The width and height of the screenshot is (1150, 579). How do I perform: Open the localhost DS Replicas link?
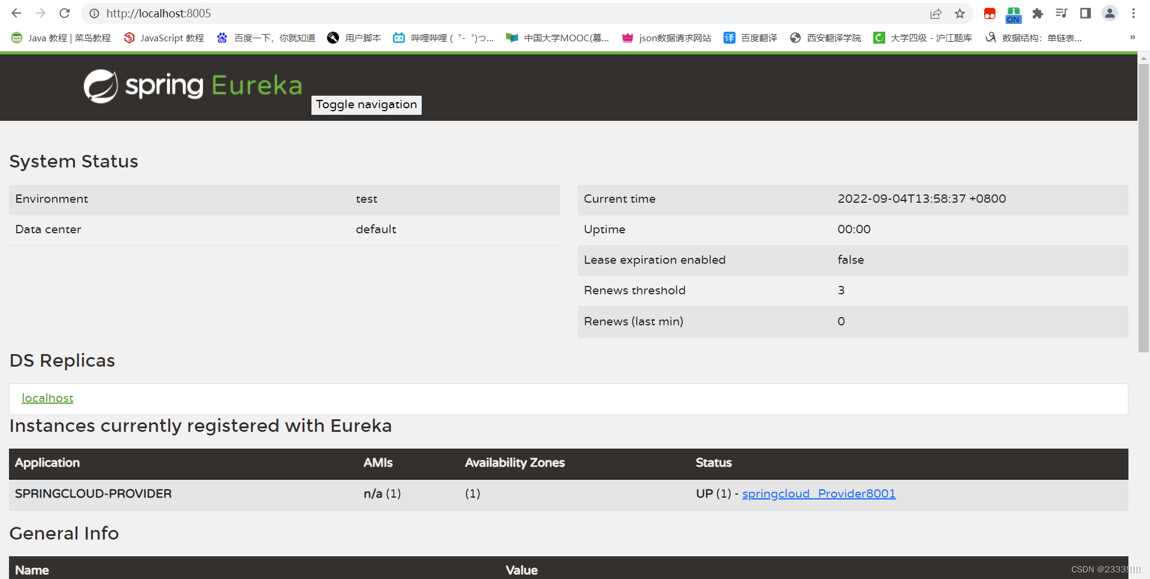[x=47, y=398]
